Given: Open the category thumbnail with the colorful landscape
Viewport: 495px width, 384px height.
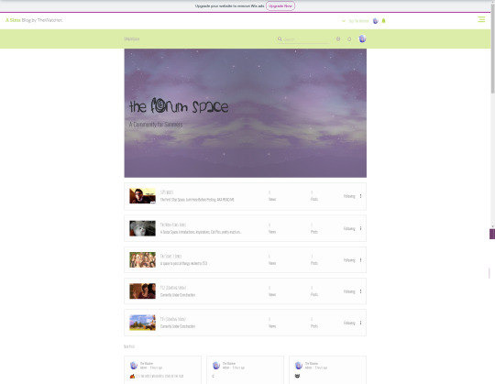Looking at the screenshot, I should click(x=142, y=323).
